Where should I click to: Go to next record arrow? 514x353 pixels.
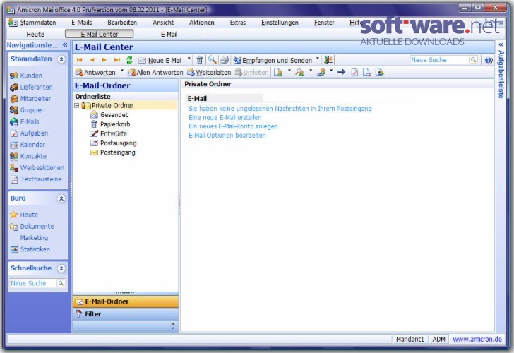(x=104, y=60)
